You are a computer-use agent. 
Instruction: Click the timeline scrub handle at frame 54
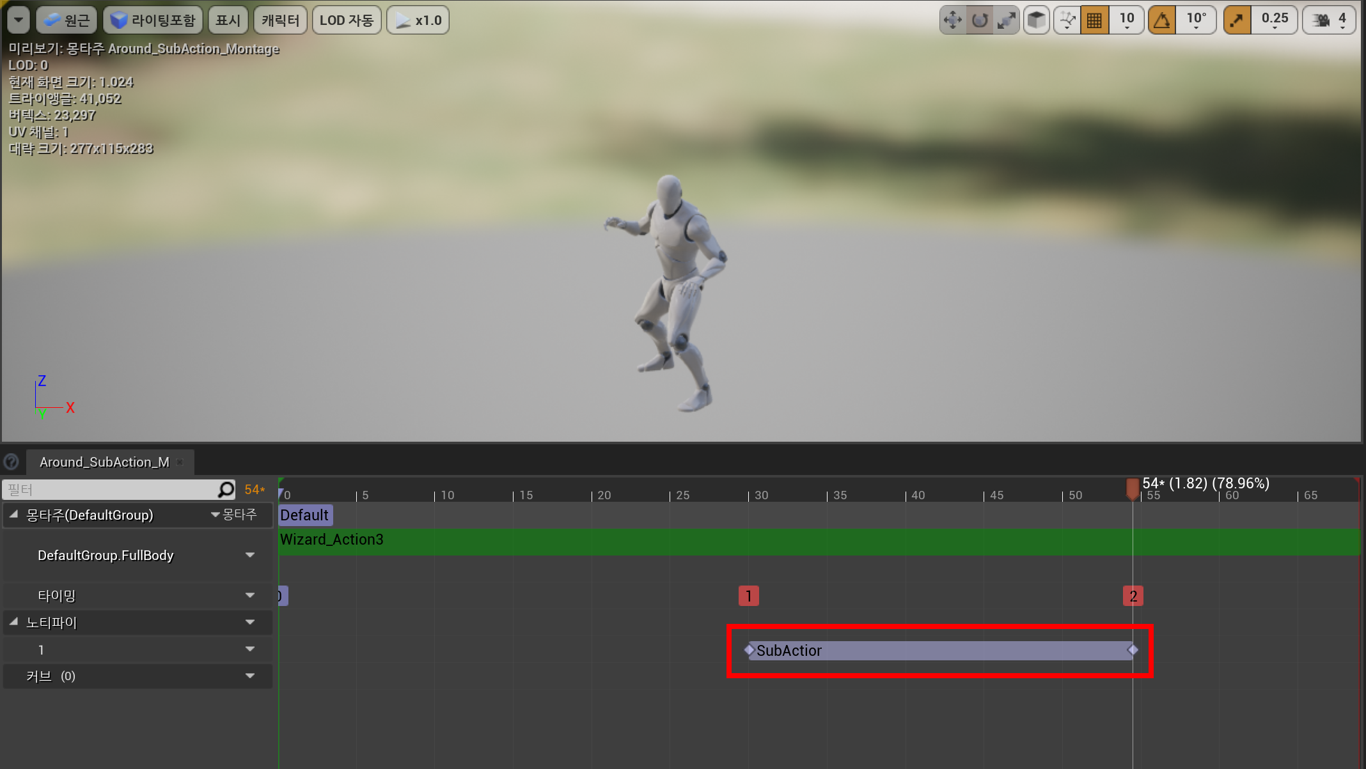(1132, 488)
